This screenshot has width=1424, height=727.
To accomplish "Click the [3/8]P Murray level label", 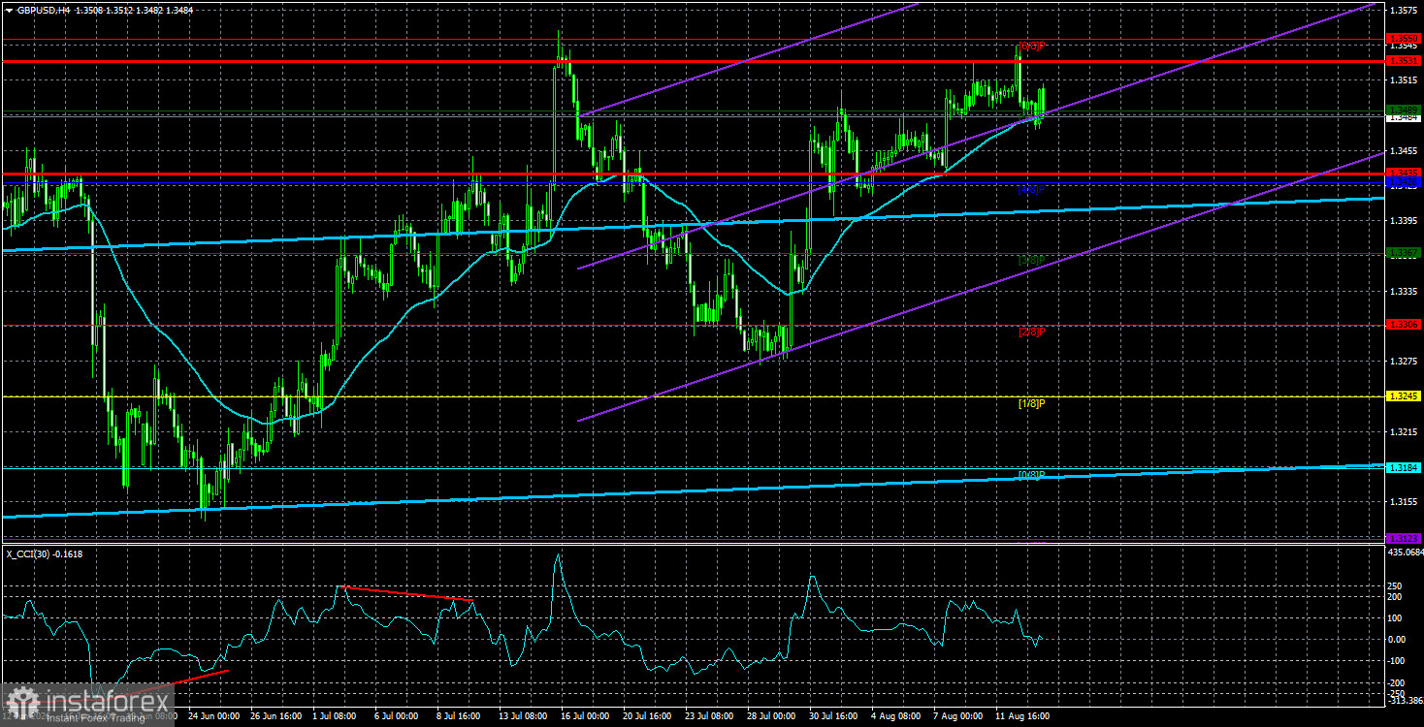I will [1031, 260].
